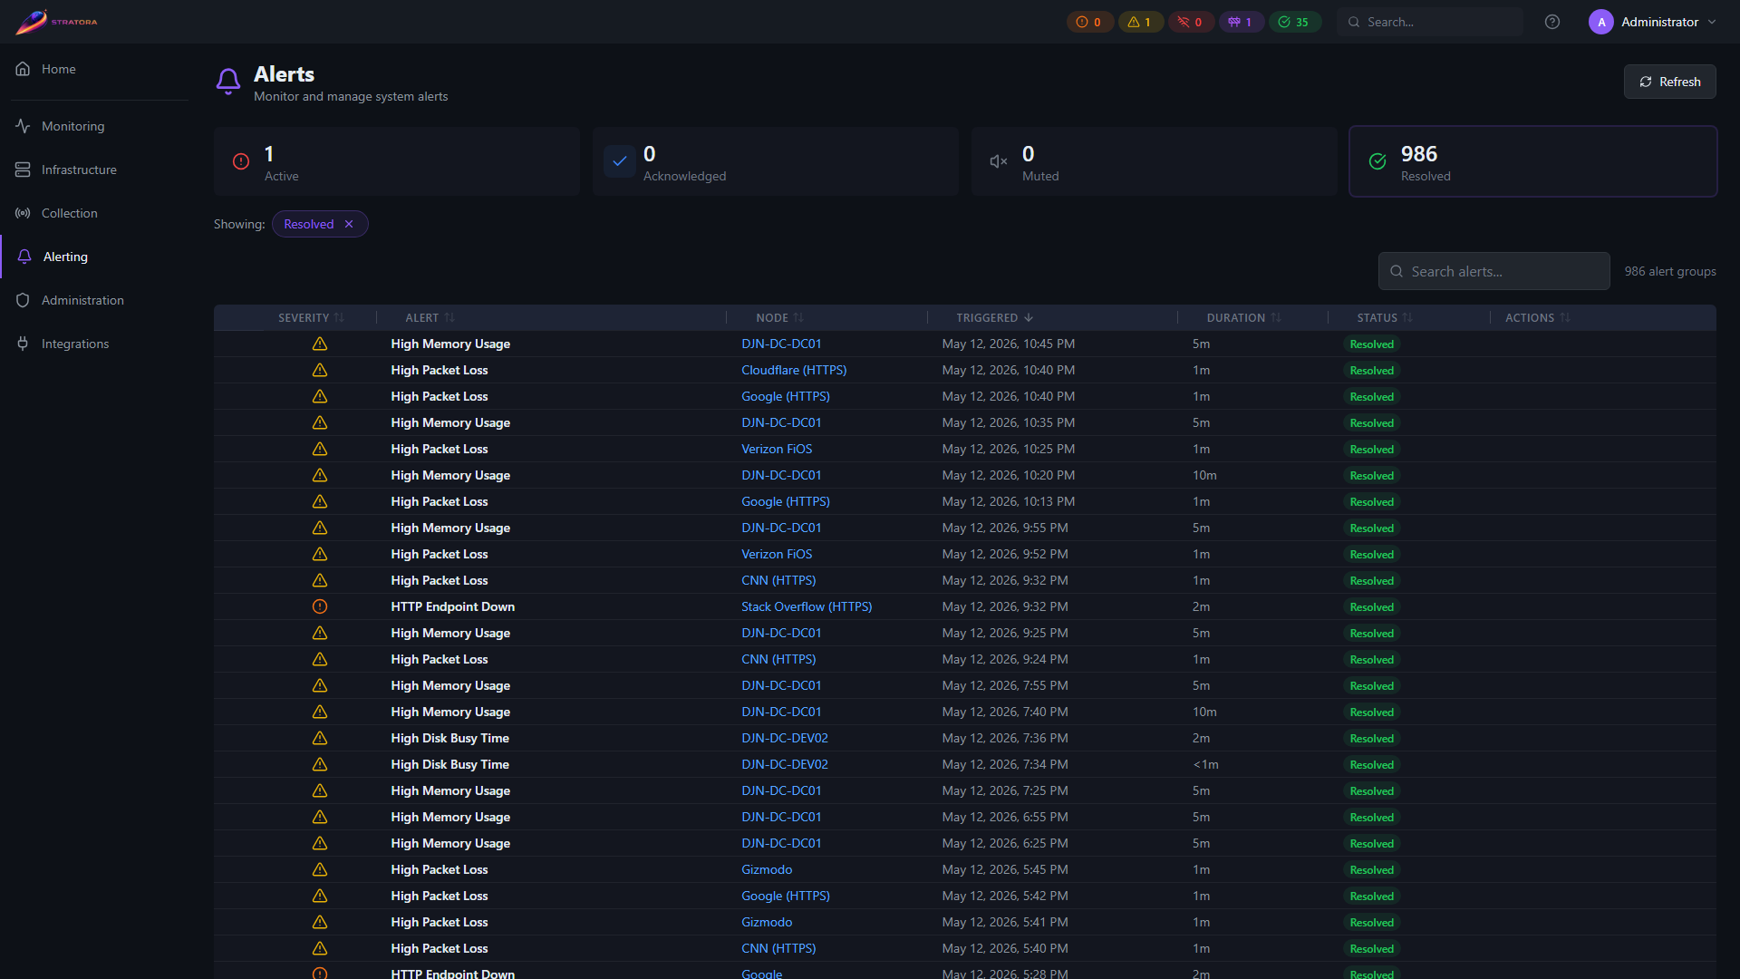Click the global Search field
The width and height of the screenshot is (1740, 979).
tap(1430, 22)
